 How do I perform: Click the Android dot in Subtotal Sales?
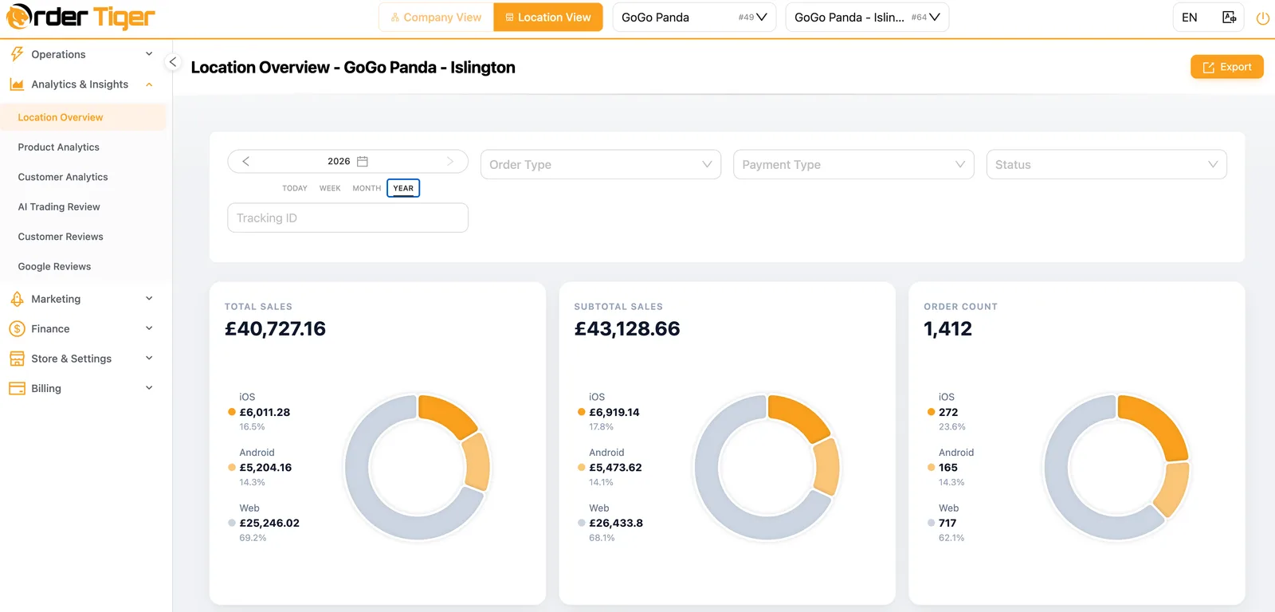click(582, 468)
